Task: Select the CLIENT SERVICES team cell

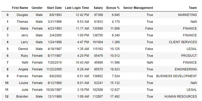Action: point(183,42)
